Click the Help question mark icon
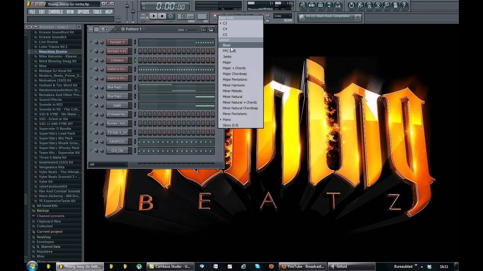The height and width of the screenshot is (271, 483). pos(404,5)
